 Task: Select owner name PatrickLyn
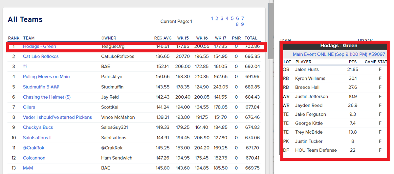(112, 77)
